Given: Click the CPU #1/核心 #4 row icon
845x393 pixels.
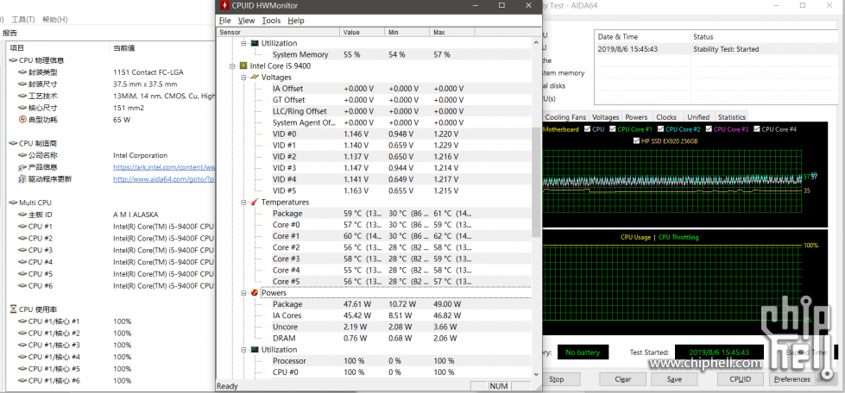Looking at the screenshot, I should click(22, 357).
